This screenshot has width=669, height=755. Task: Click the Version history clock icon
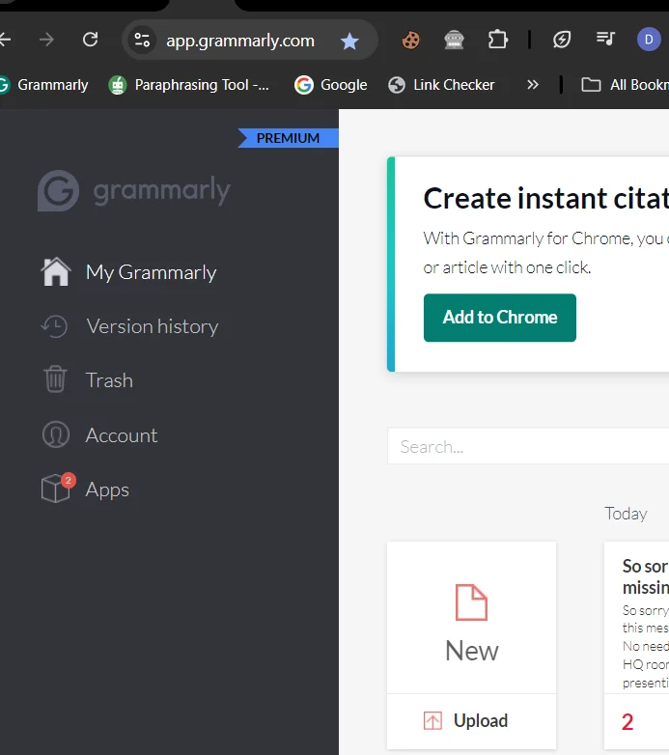(x=54, y=326)
